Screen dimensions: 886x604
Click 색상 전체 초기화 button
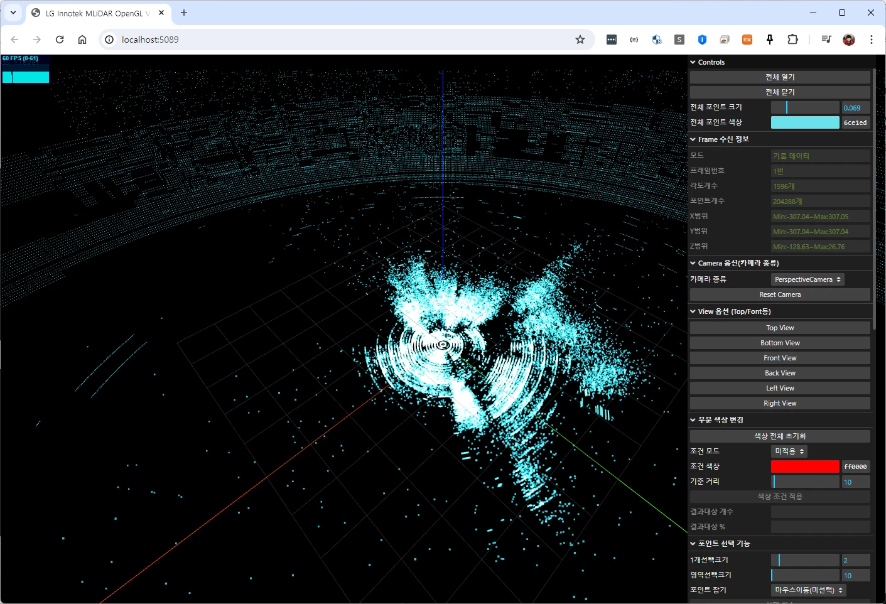[780, 436]
